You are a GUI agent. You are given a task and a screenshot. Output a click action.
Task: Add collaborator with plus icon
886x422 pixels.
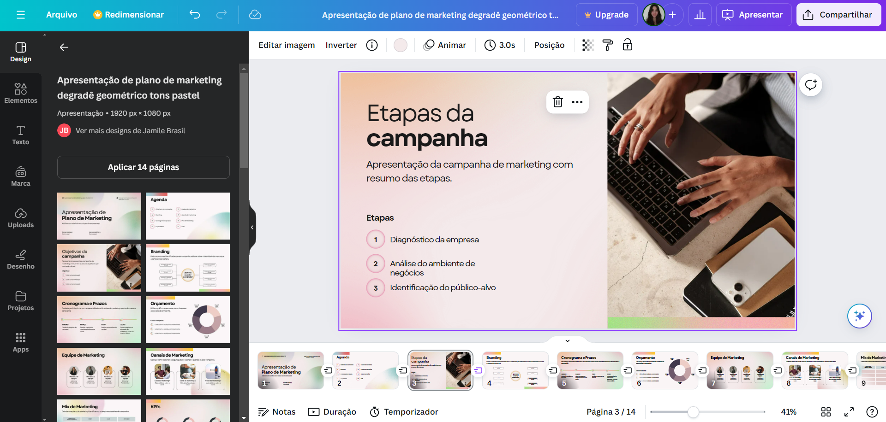tap(672, 15)
